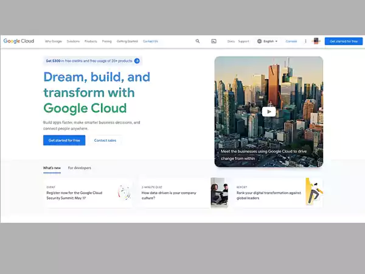Click Contact Us in the navigation bar
This screenshot has width=365, height=274.
click(x=150, y=41)
